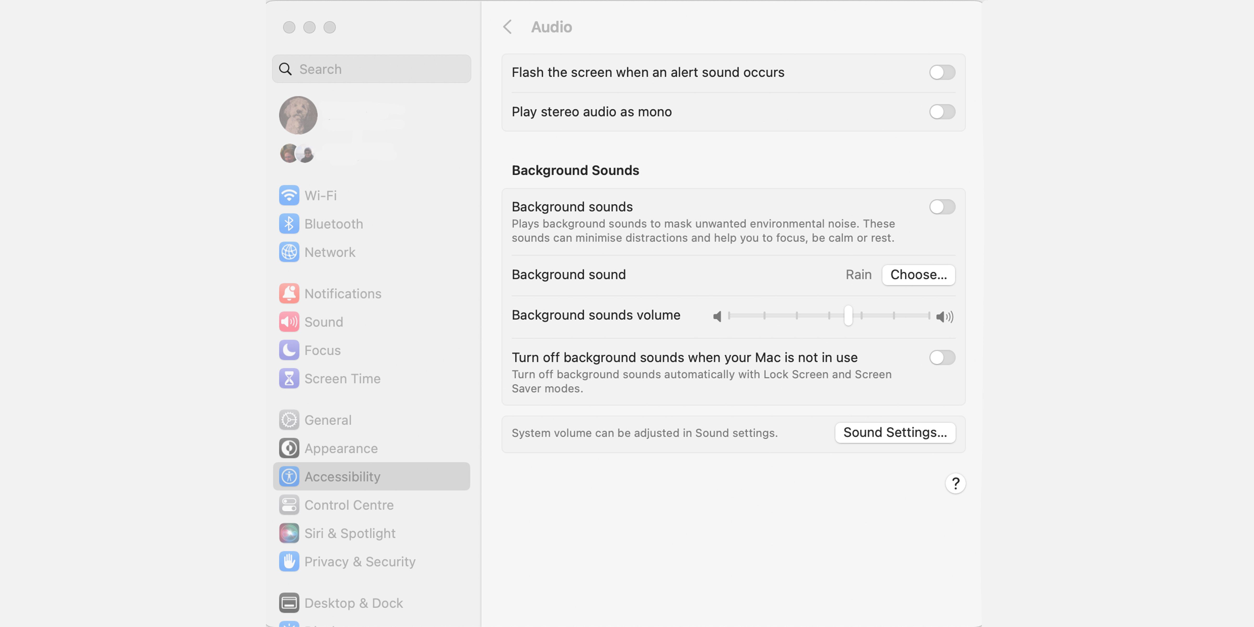Screen dimensions: 1254x627
Task: Click the Focus moon icon
Action: point(289,350)
